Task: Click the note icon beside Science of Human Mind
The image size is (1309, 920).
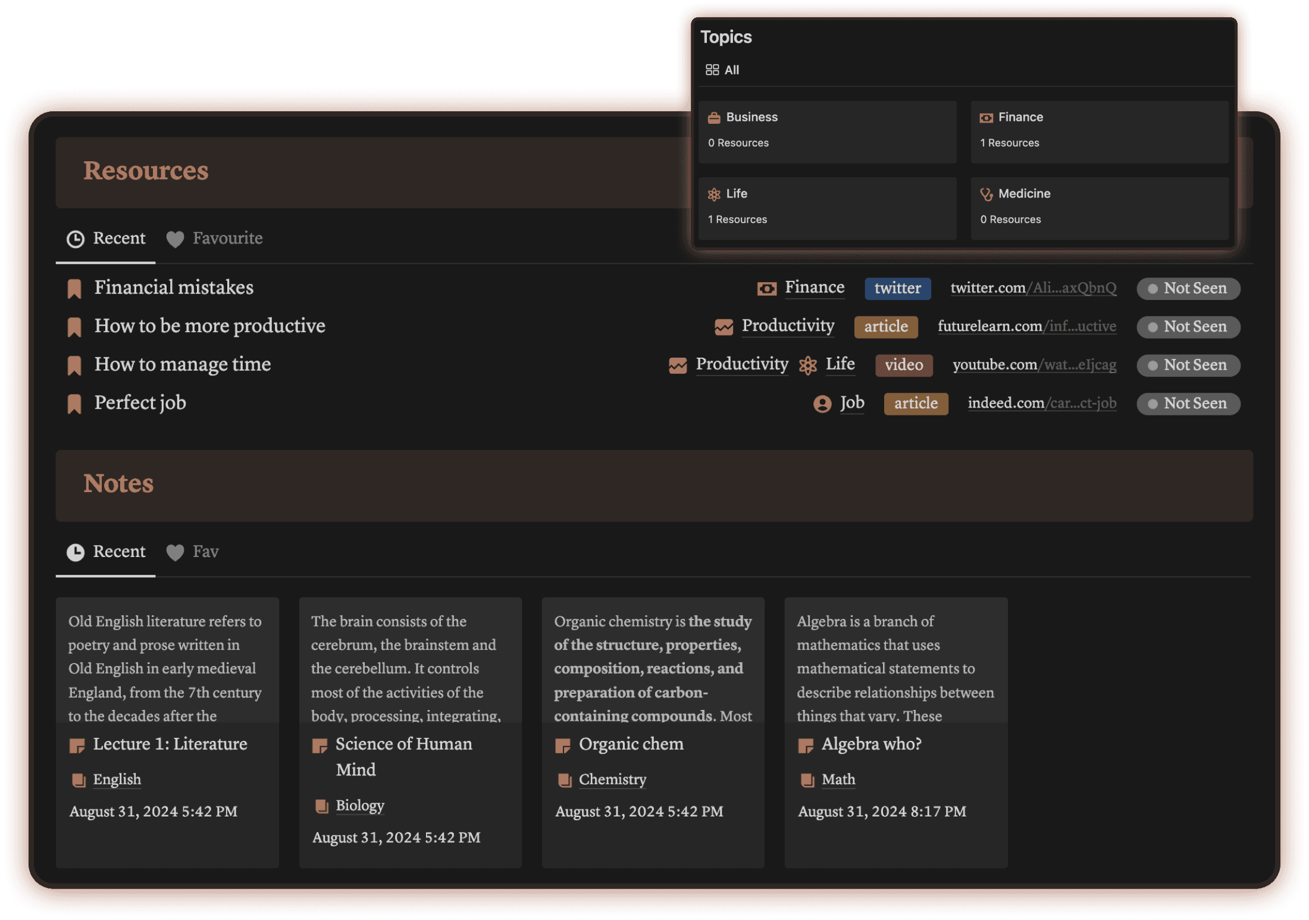Action: [320, 746]
